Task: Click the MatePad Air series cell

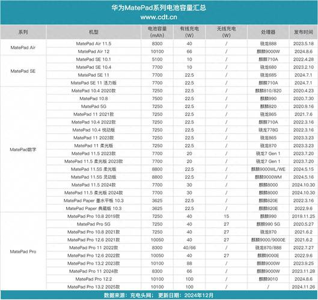Action: click(23, 47)
